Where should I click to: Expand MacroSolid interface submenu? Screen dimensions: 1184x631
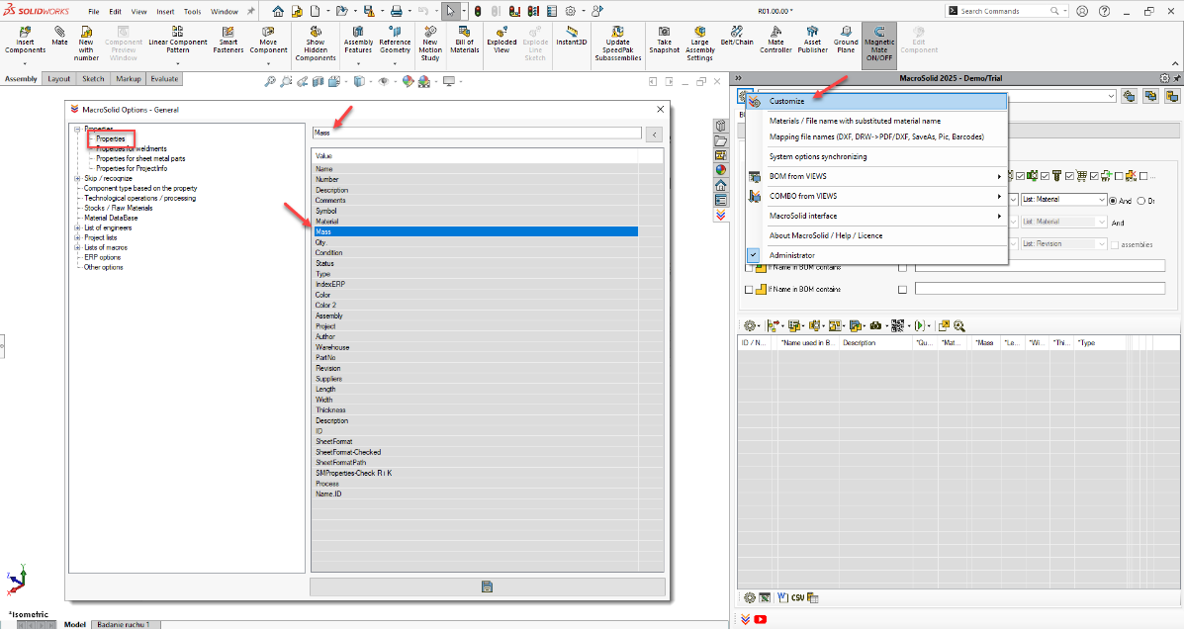pyautogui.click(x=876, y=216)
